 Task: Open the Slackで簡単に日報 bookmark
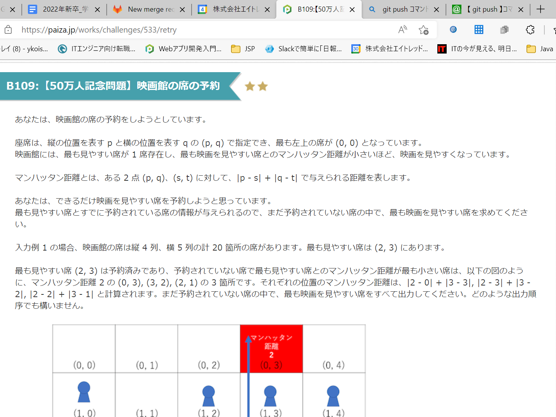[x=304, y=49]
